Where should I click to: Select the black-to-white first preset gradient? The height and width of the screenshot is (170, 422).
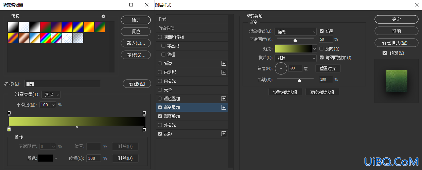(13, 27)
